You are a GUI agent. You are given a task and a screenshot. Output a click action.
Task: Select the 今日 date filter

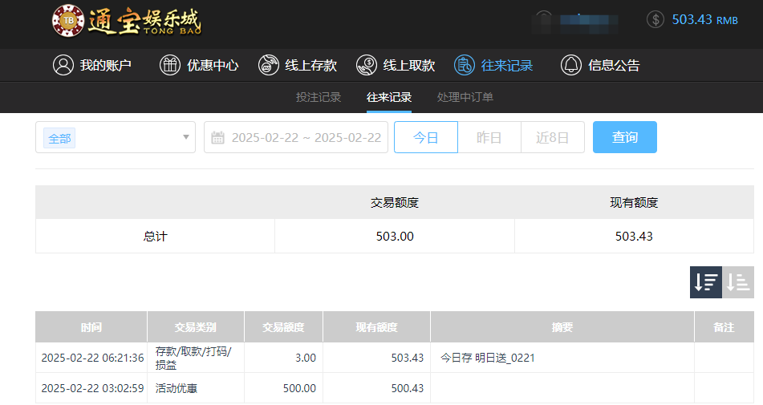point(426,137)
